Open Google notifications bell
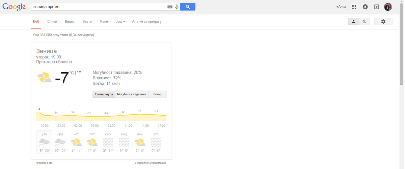The width and height of the screenshot is (405, 169). pyautogui.click(x=365, y=7)
